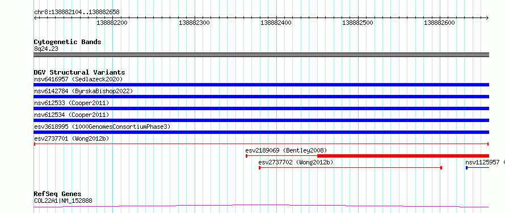Open variant nsv612533 (Cooper2011) label
The width and height of the screenshot is (505, 213).
(71, 103)
